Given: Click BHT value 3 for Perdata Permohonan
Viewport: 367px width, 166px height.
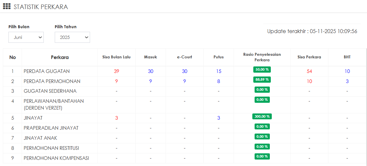Looking at the screenshot, I should point(347,81).
